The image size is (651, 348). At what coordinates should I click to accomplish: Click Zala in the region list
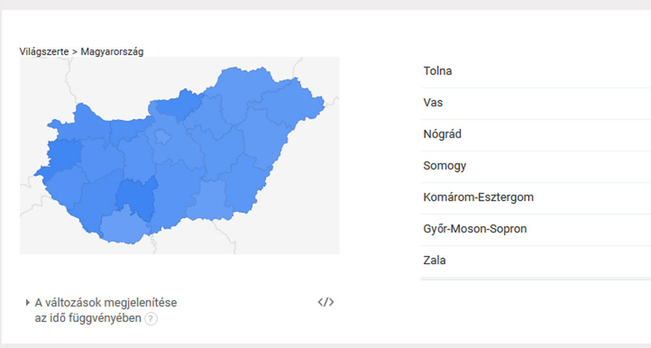pyautogui.click(x=536, y=260)
